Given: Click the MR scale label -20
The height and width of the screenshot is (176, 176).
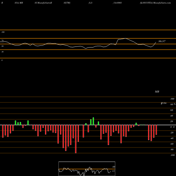Looking at the screenshot, I should [x=172, y=133].
